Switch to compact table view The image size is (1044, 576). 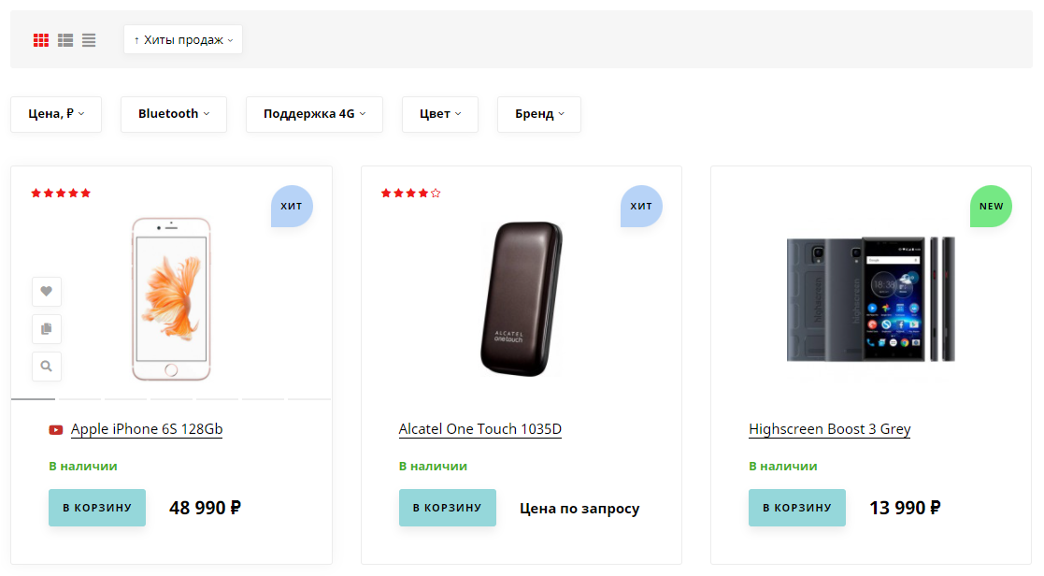(x=89, y=40)
